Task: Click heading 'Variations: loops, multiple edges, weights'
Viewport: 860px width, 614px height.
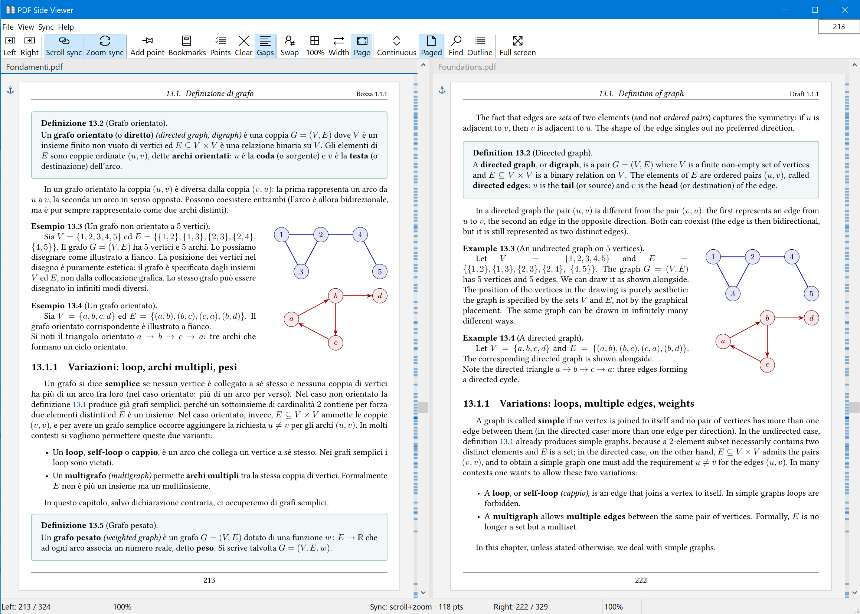Action: coord(596,403)
